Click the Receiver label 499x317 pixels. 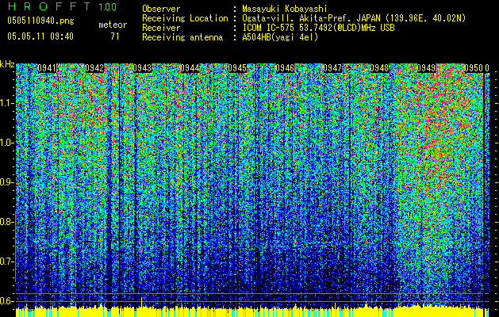(x=161, y=28)
